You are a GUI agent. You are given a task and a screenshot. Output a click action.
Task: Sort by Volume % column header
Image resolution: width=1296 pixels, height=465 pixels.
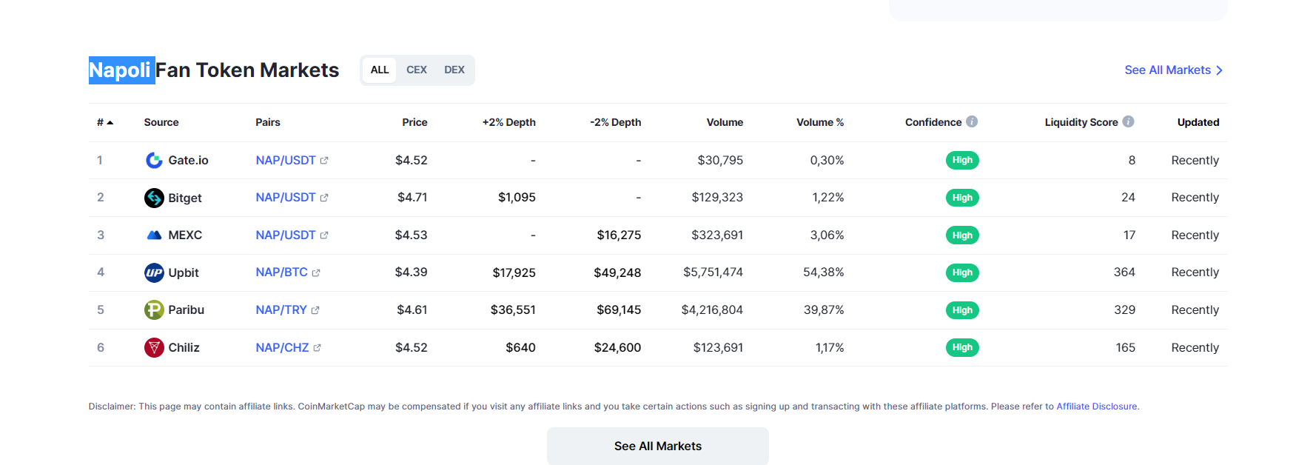point(820,122)
